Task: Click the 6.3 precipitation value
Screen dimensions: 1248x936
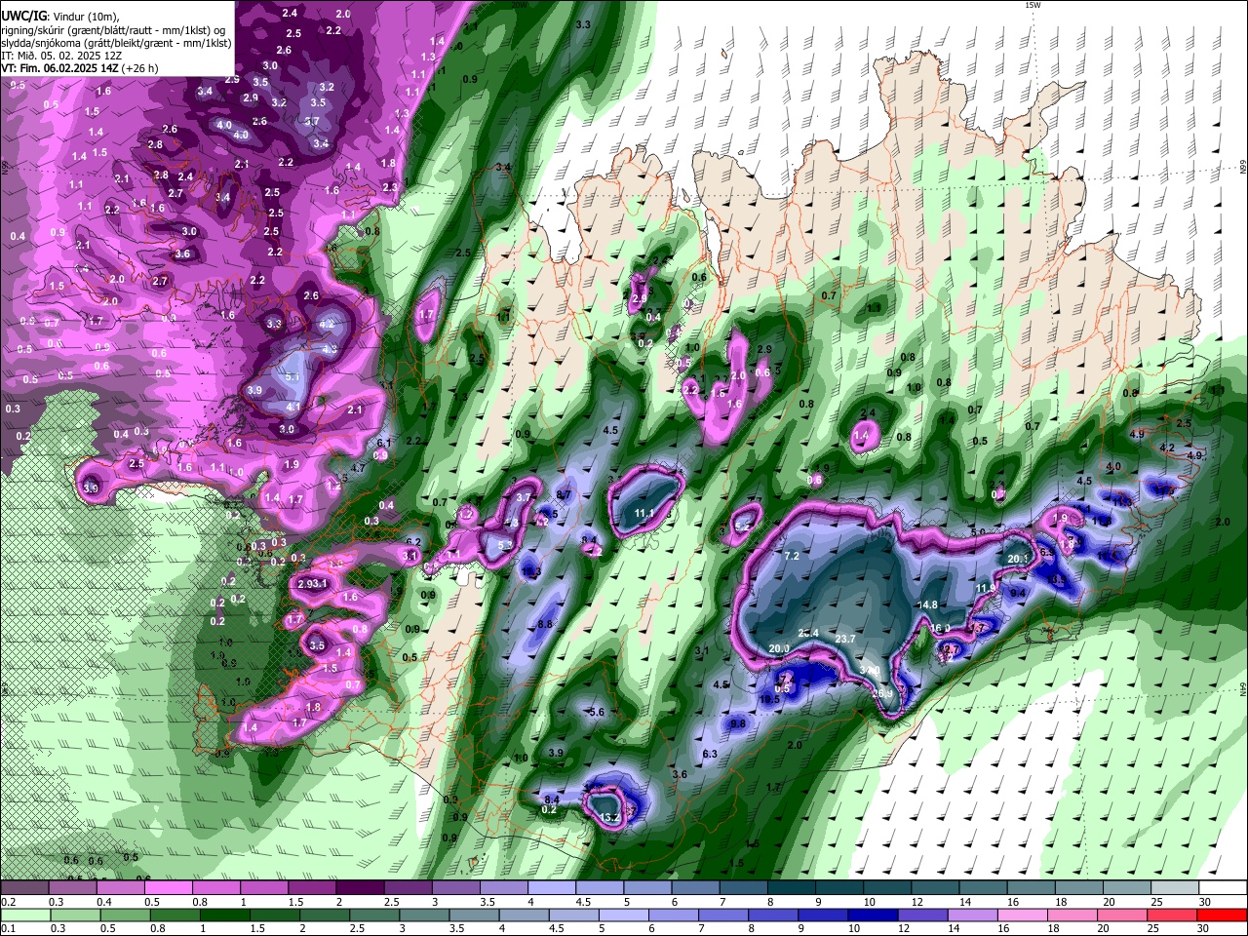Action: tap(710, 754)
